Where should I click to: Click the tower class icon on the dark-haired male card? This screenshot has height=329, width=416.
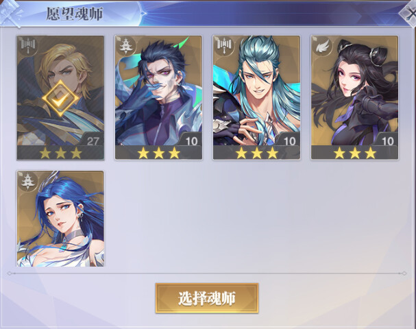pyautogui.click(x=126, y=46)
